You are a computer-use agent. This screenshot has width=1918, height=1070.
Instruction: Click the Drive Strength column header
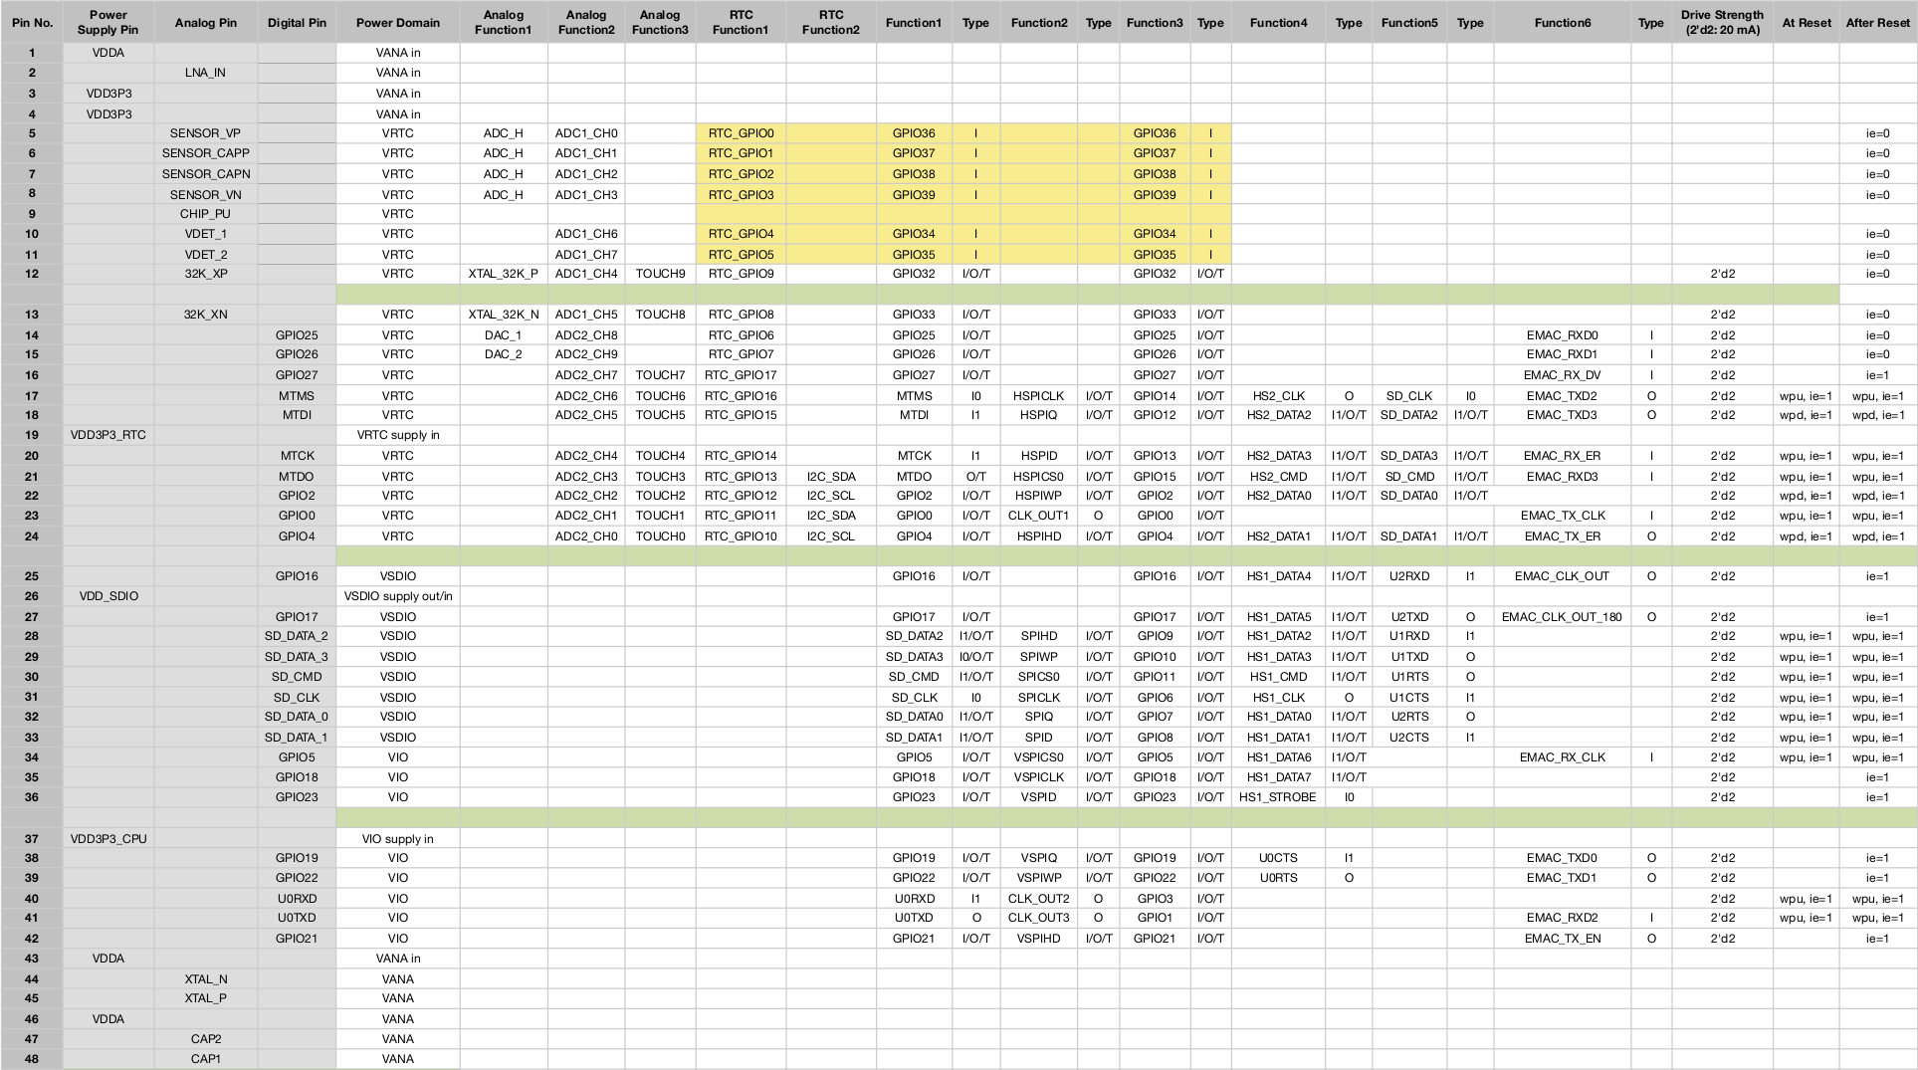[1721, 22]
